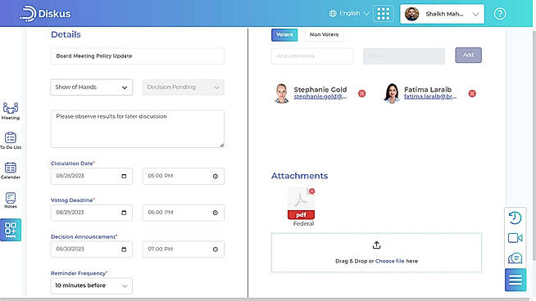Click Board Meeting Policy Update title field

(138, 56)
